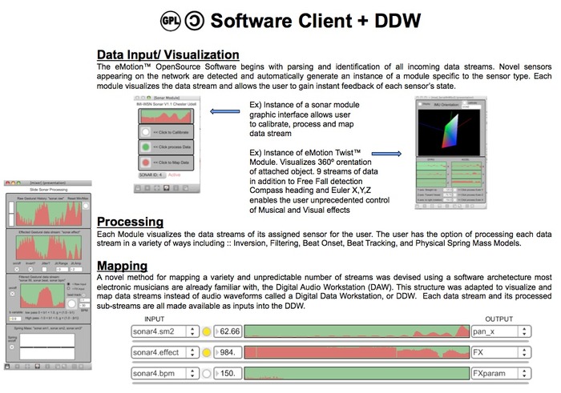
Task: Toggle the Spring on/off checkbox in mixer
Action: 12,347
